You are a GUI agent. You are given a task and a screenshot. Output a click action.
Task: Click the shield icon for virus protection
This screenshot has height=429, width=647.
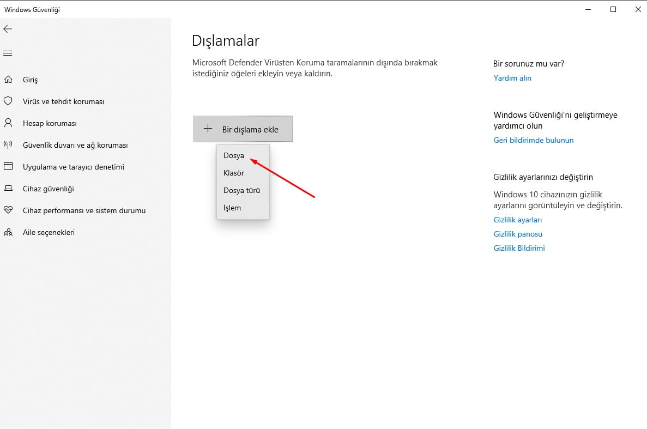coord(8,101)
